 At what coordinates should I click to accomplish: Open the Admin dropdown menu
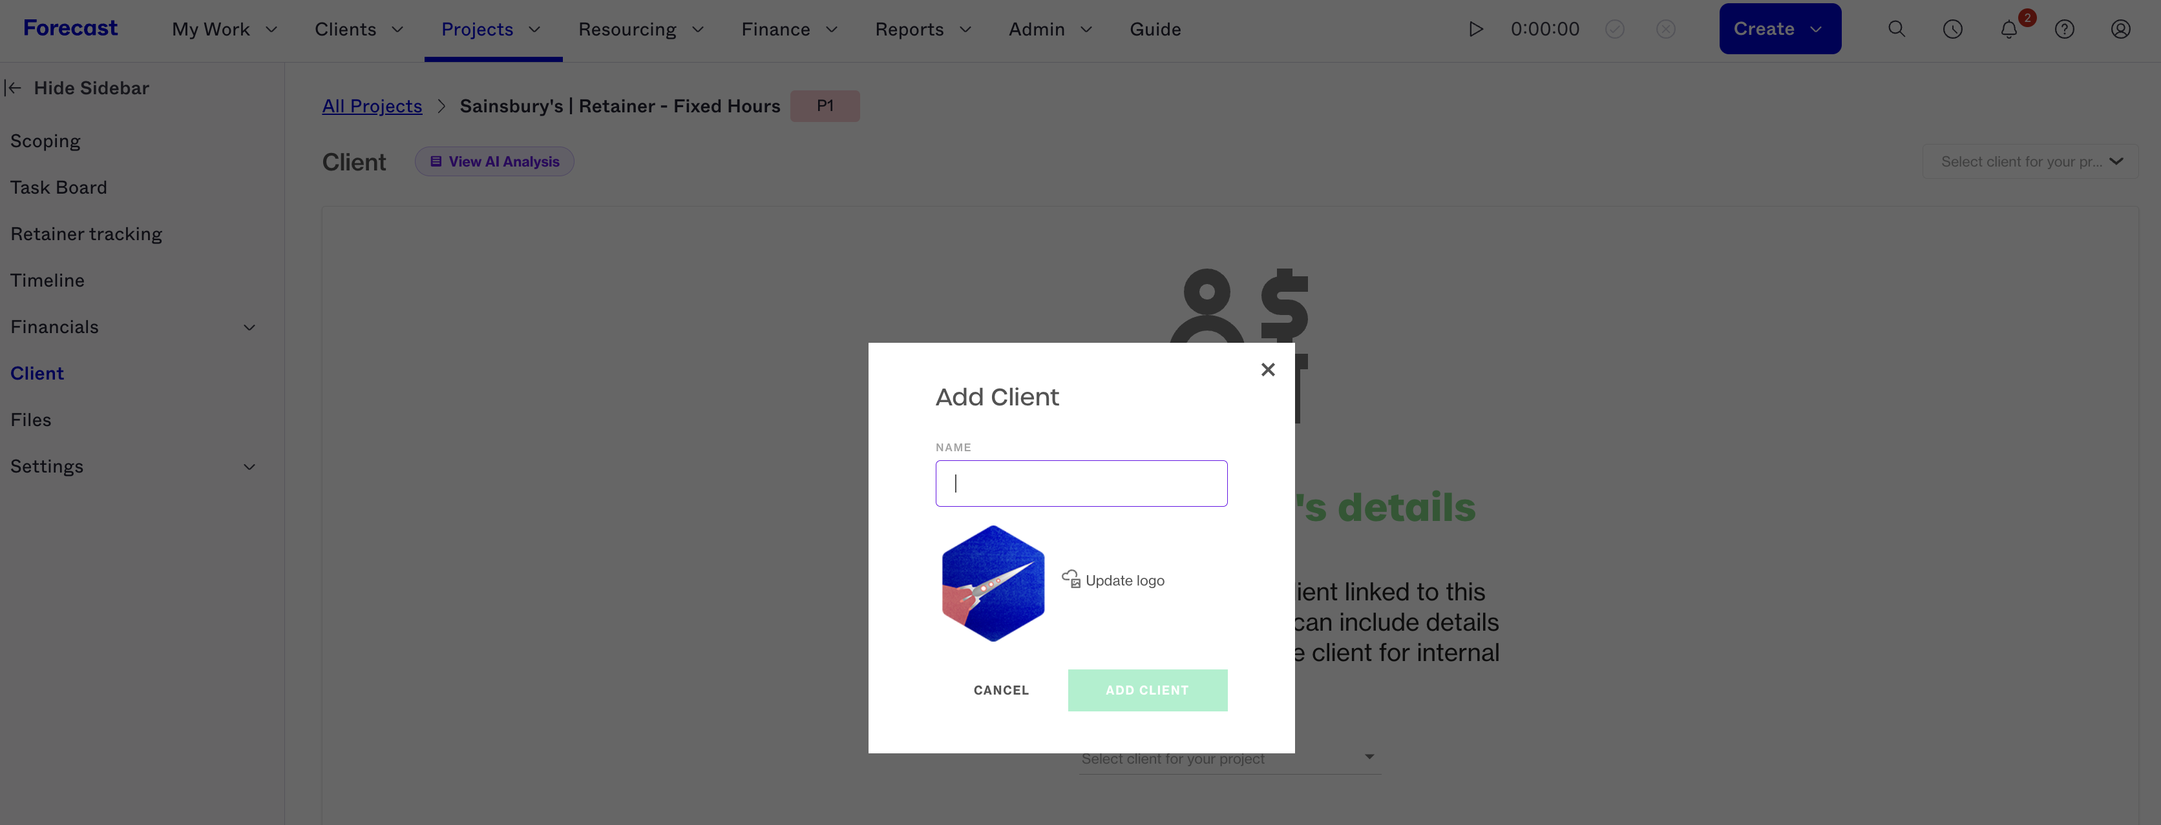(1050, 29)
